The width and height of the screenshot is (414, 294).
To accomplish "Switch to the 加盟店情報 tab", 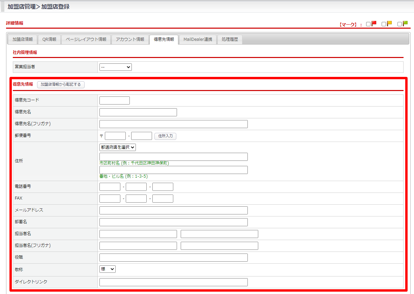I will click(x=23, y=39).
